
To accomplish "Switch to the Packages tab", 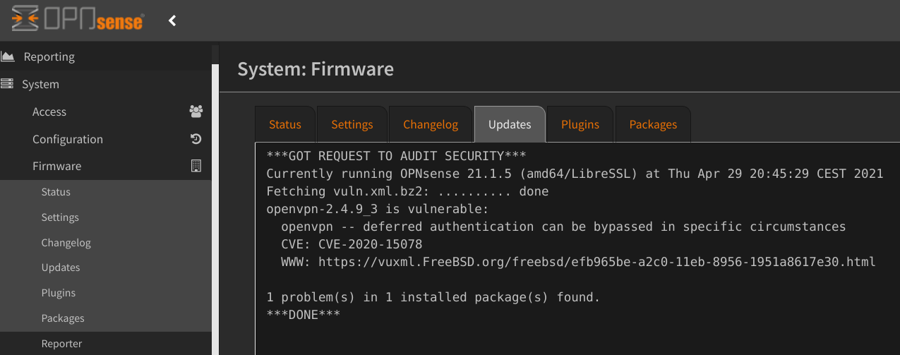I will 653,124.
